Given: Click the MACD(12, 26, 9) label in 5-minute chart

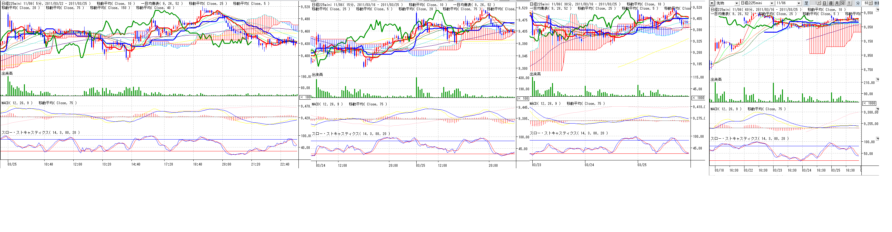Looking at the screenshot, I should [x=17, y=103].
